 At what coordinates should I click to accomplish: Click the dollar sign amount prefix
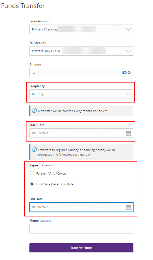(x=34, y=73)
